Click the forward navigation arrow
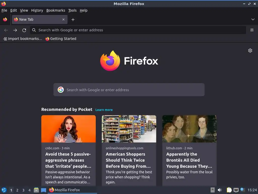 [15, 30]
